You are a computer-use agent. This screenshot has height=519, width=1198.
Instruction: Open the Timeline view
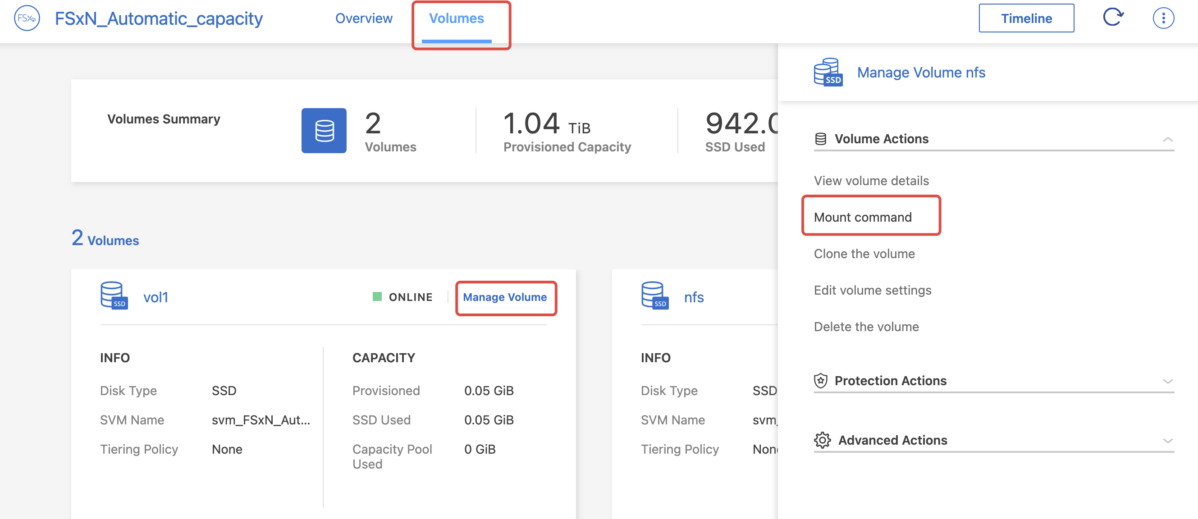(1026, 18)
